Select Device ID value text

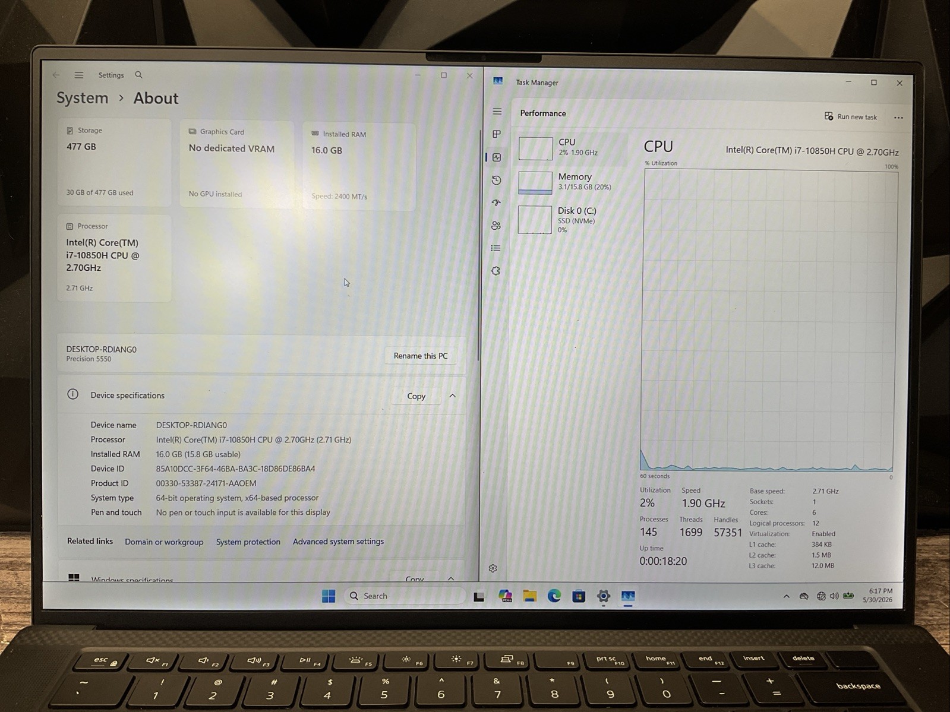point(235,469)
